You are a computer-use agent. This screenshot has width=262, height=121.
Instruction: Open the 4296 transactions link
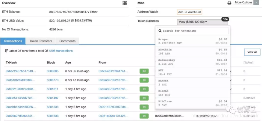(61, 51)
